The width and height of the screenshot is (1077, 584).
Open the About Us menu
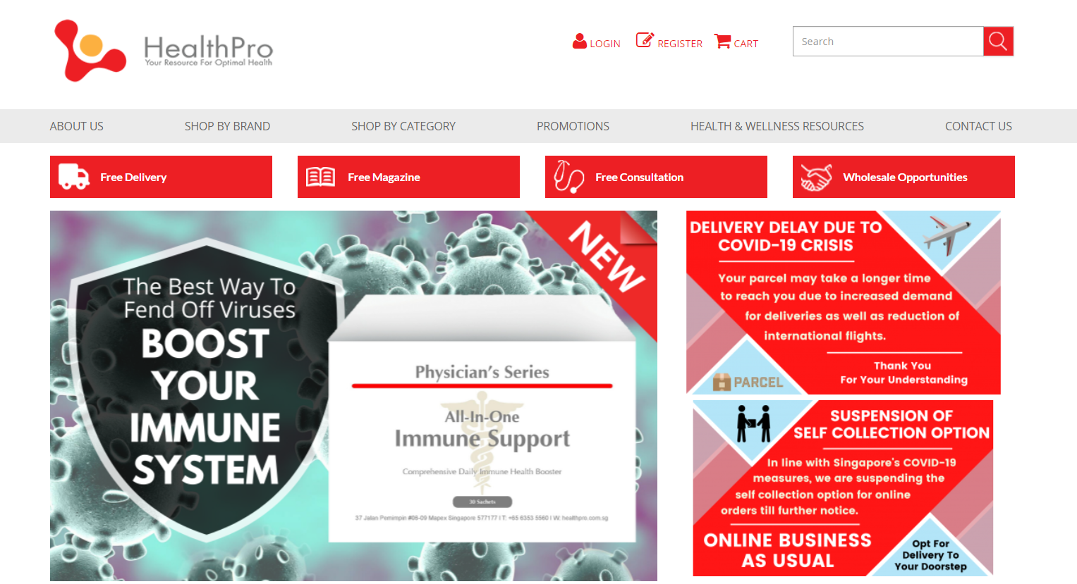point(76,126)
